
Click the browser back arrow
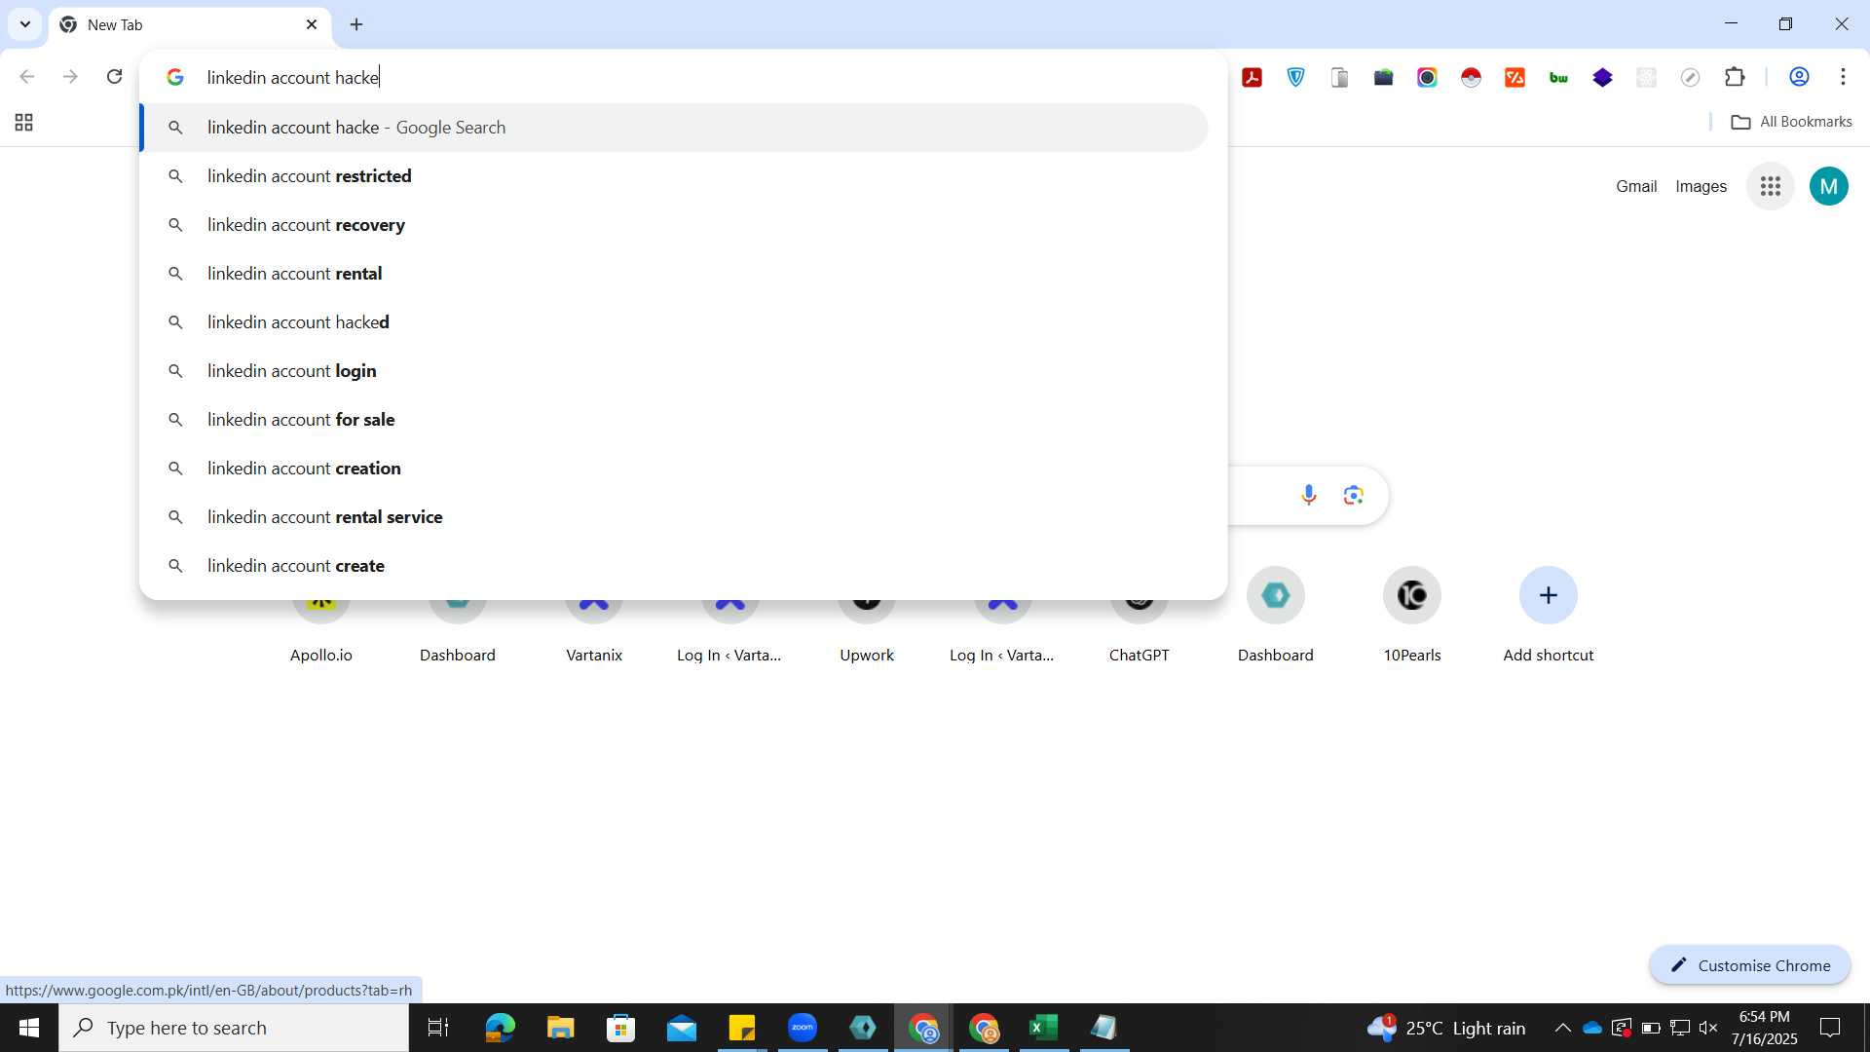[27, 76]
